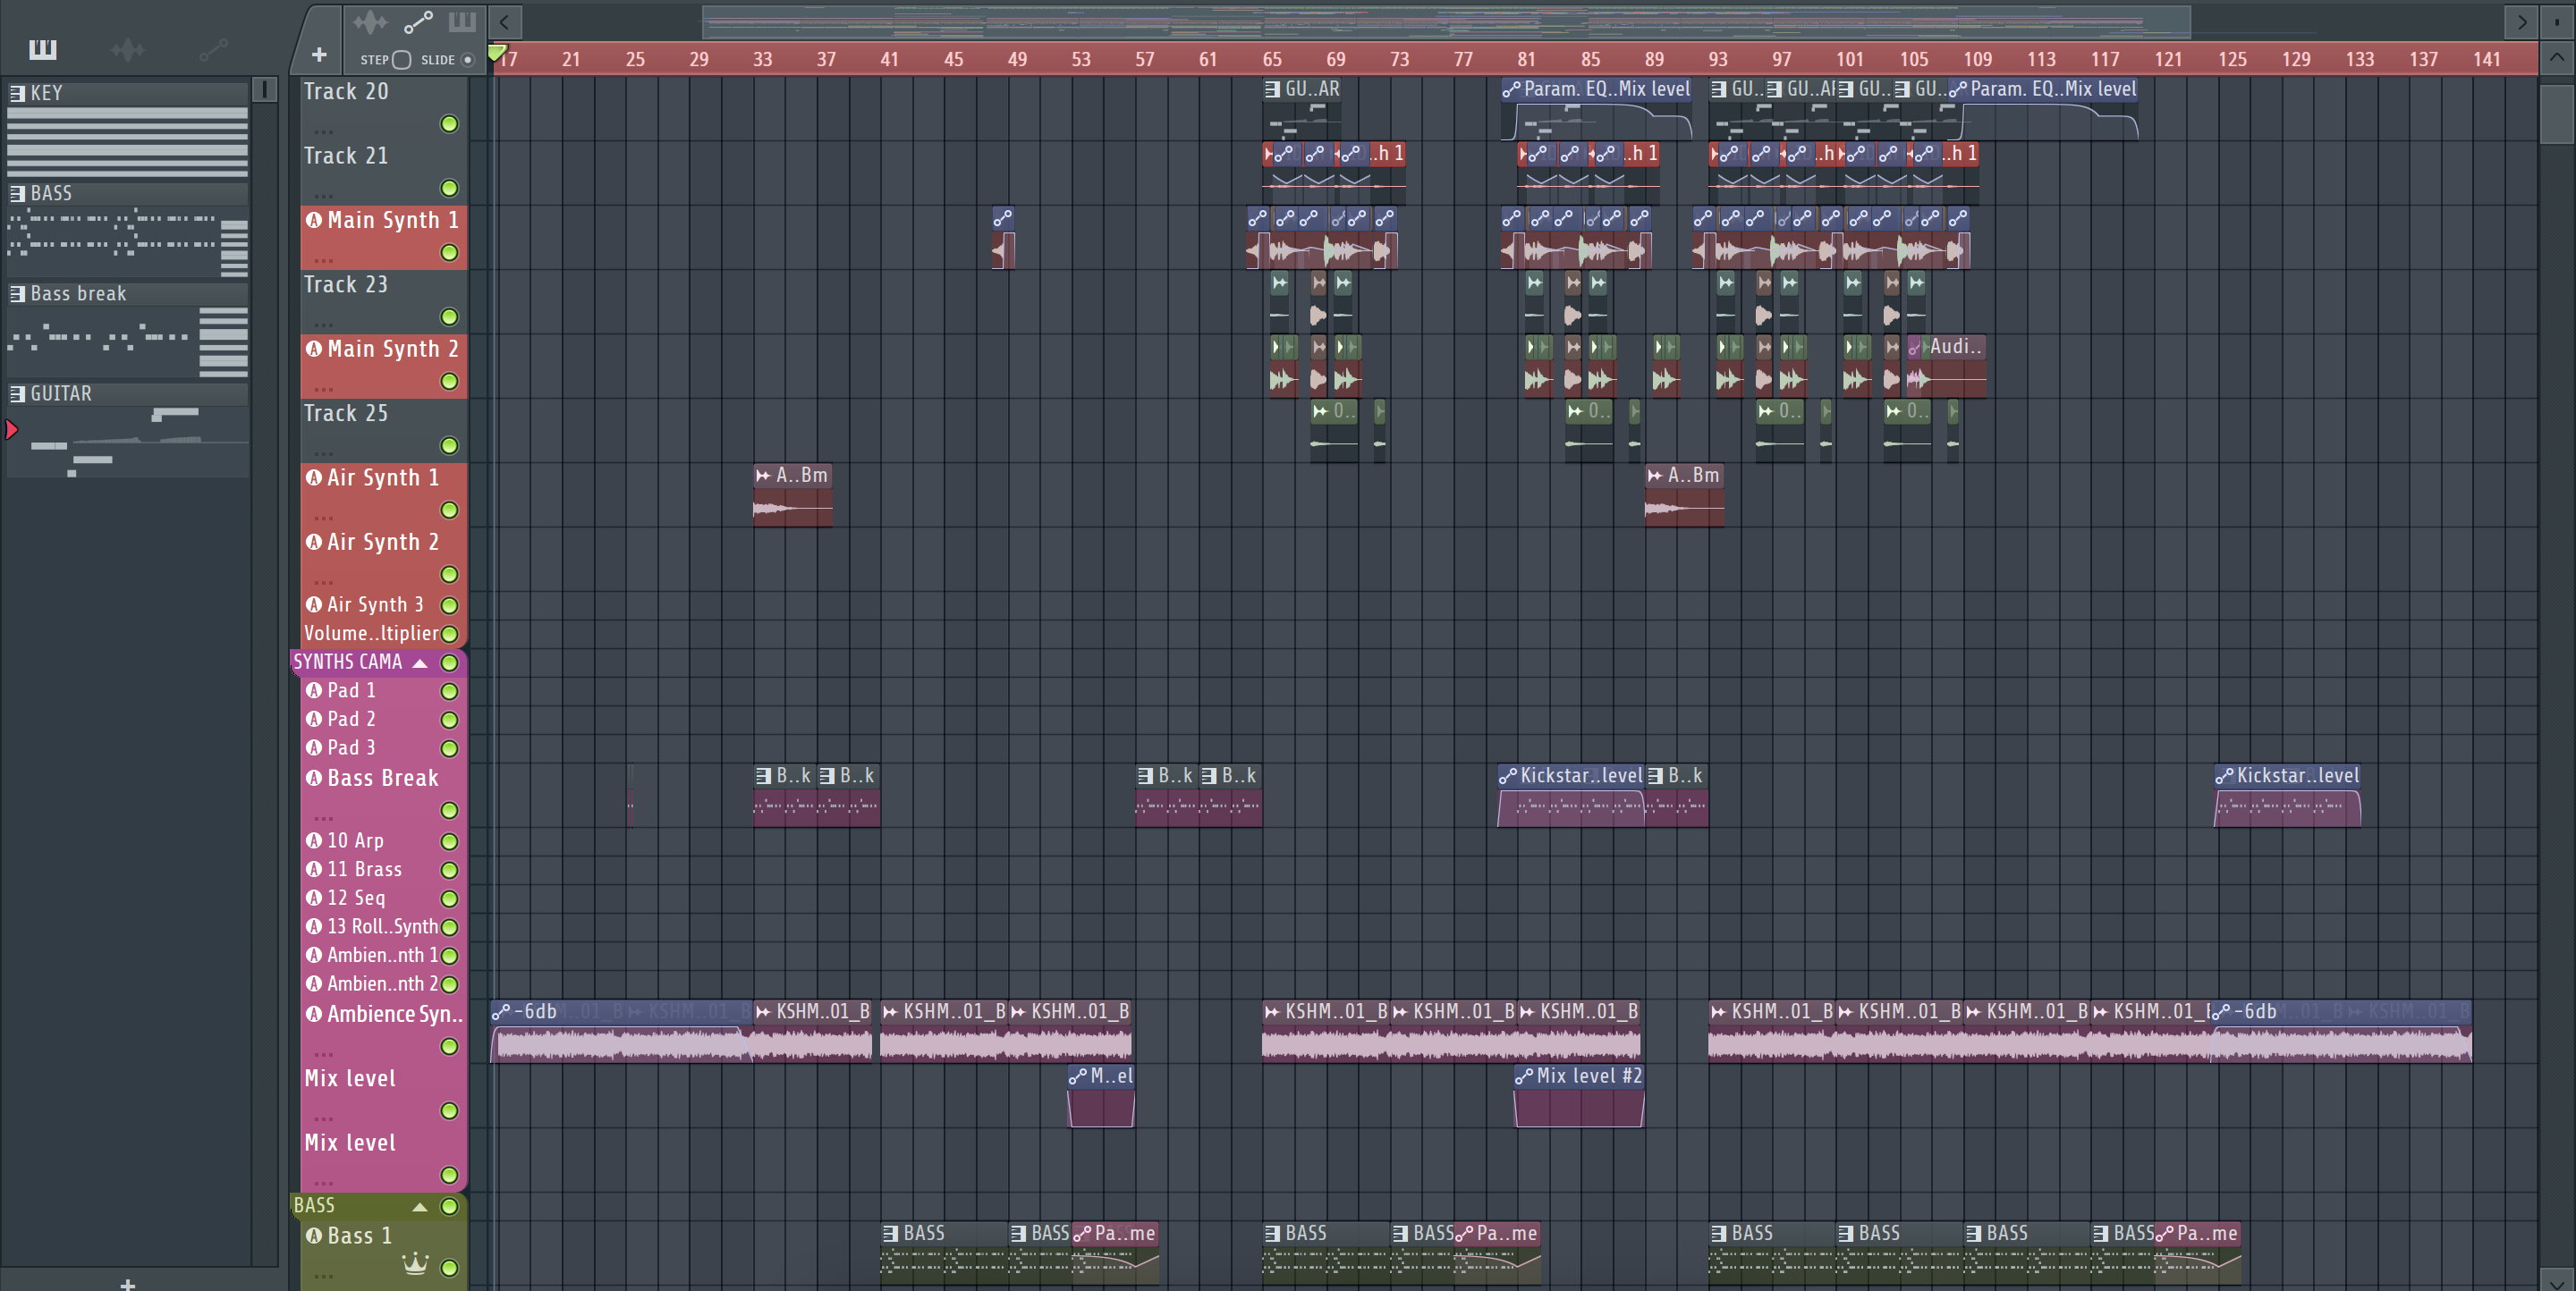Mute the 11 Brass track
Image resolution: width=2576 pixels, height=1291 pixels.
click(x=450, y=870)
